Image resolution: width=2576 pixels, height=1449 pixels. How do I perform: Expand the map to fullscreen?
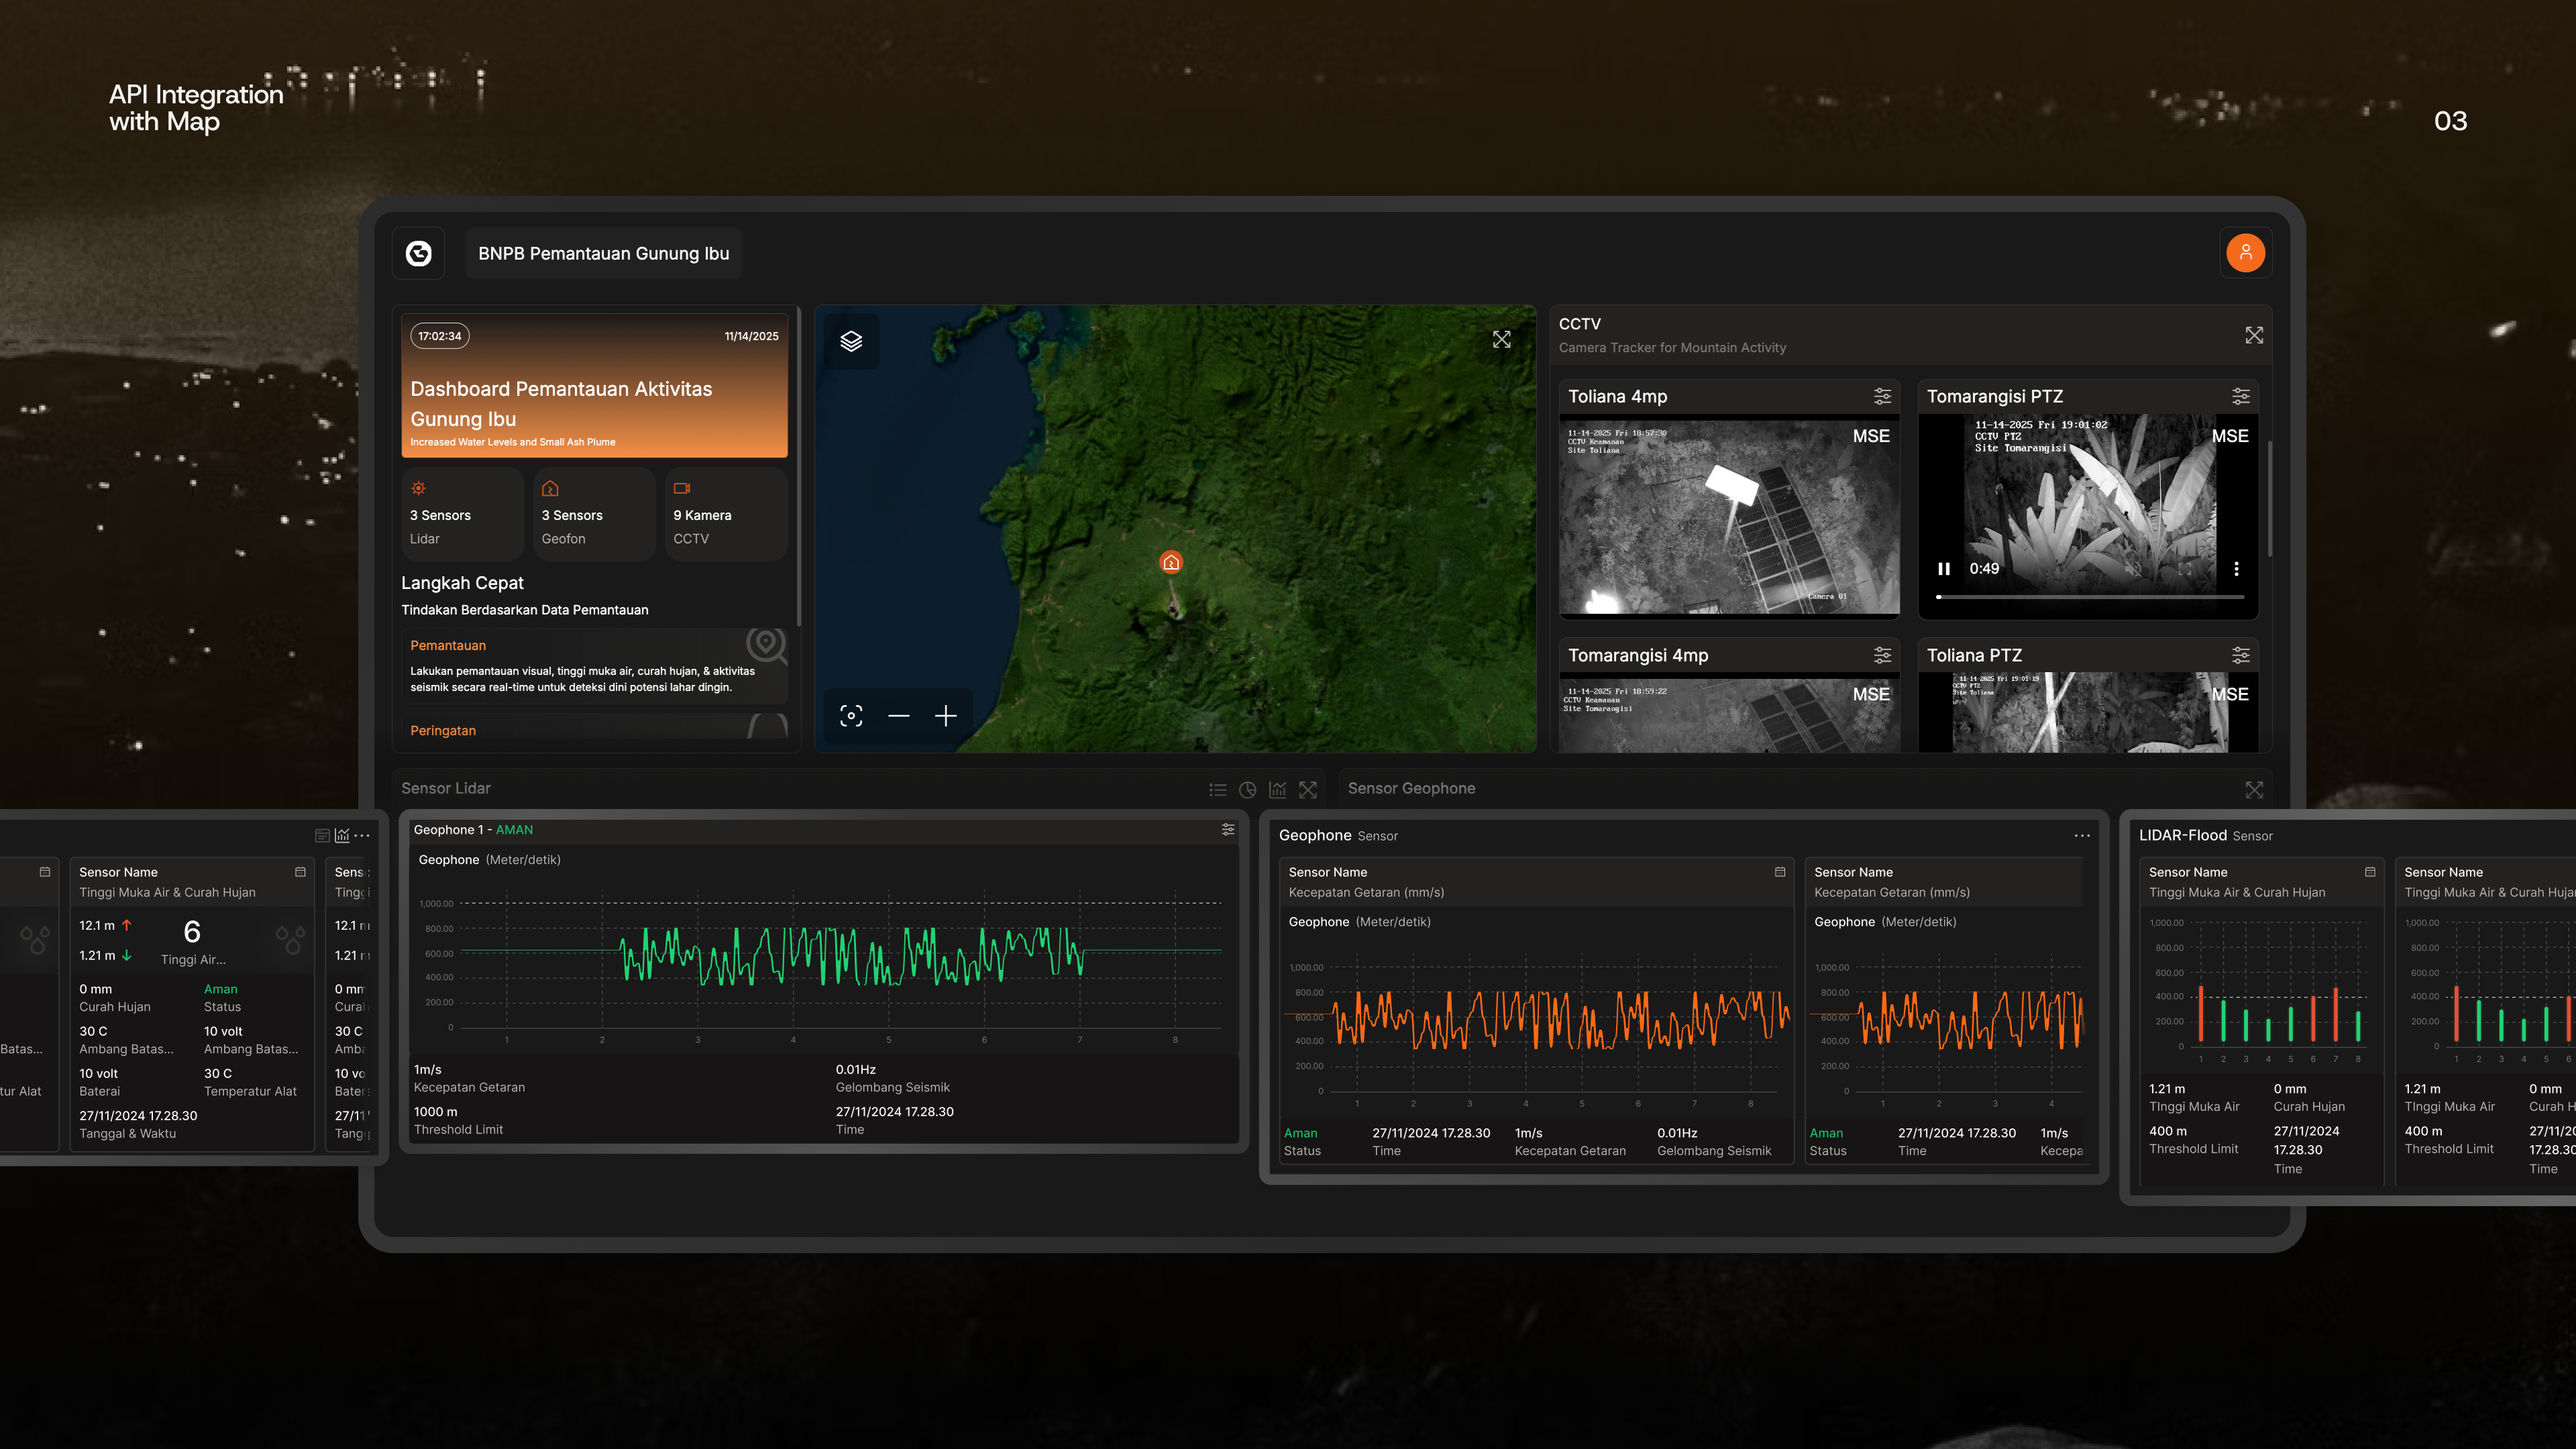(1501, 340)
